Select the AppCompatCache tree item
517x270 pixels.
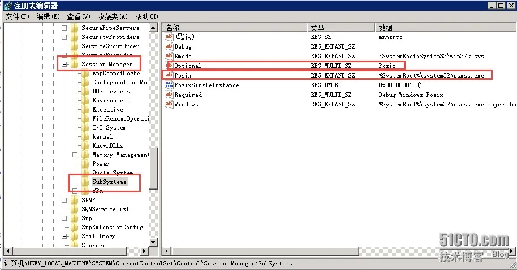coord(116,73)
